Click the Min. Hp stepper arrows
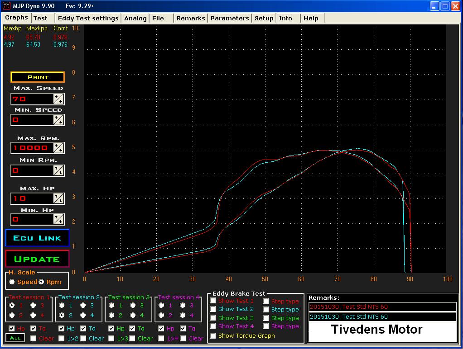This screenshot has width=463, height=349. (x=58, y=219)
